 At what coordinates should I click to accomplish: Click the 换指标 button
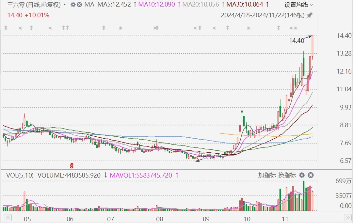[287, 175]
